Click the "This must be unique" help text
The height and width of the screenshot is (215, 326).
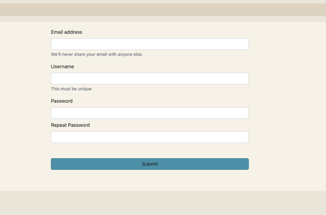click(x=71, y=89)
